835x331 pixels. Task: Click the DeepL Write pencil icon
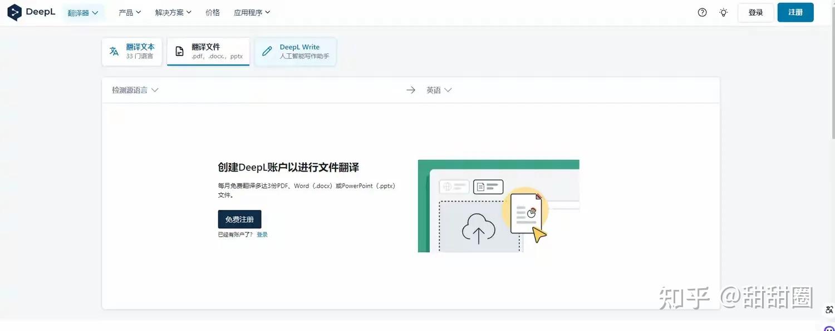267,51
